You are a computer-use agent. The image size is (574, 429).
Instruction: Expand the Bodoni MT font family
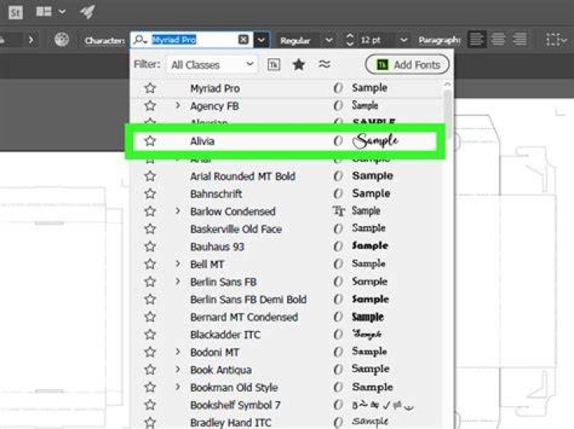pos(178,352)
